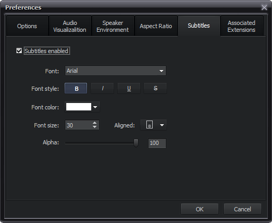Open the Associated Extensions tab

click(242, 26)
